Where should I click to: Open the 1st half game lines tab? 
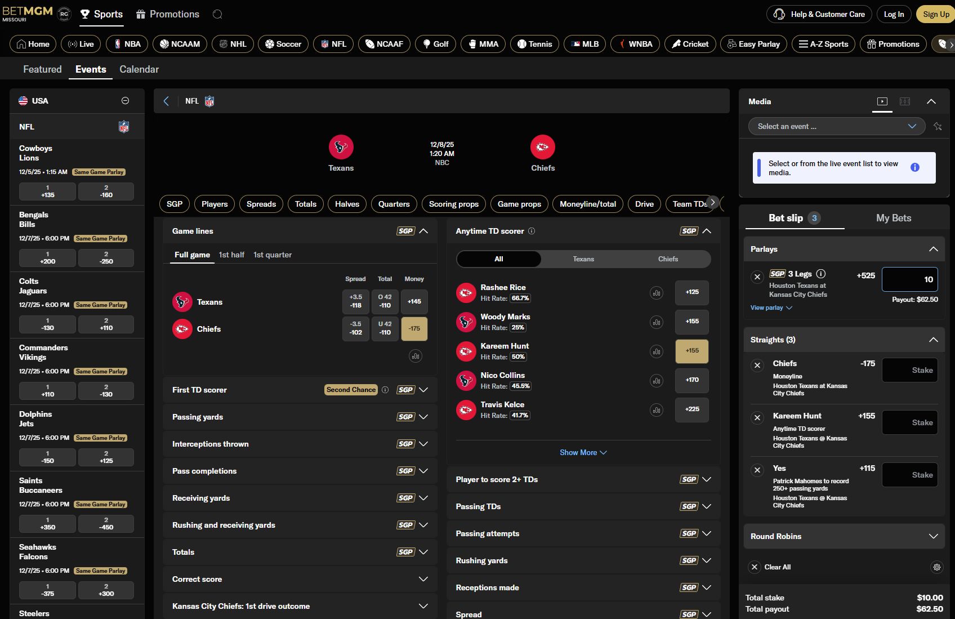(231, 255)
